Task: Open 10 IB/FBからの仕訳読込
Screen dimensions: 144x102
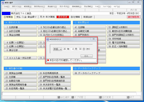Action: pos(54,35)
